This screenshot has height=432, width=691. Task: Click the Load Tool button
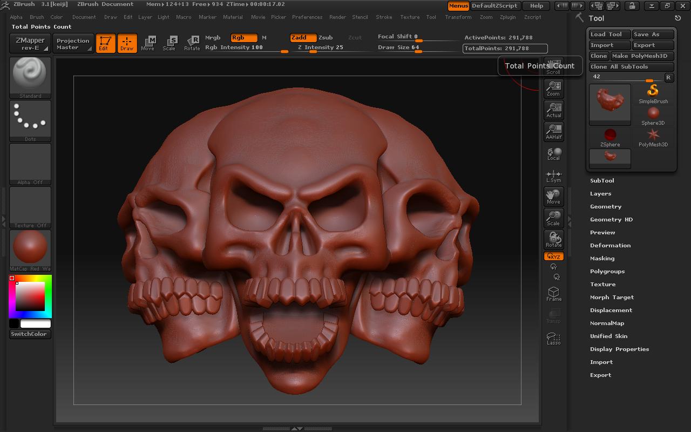click(x=609, y=35)
